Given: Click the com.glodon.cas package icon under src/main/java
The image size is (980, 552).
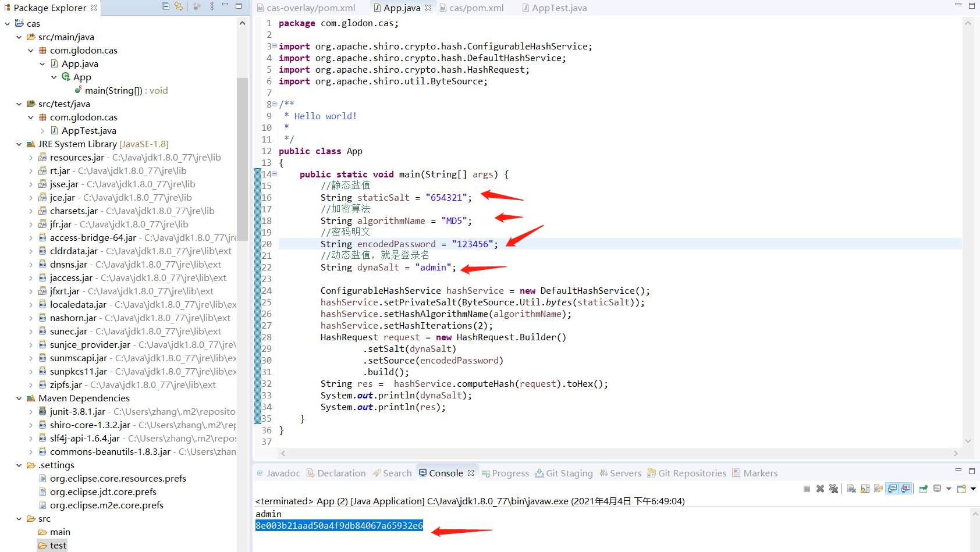Looking at the screenshot, I should (42, 50).
